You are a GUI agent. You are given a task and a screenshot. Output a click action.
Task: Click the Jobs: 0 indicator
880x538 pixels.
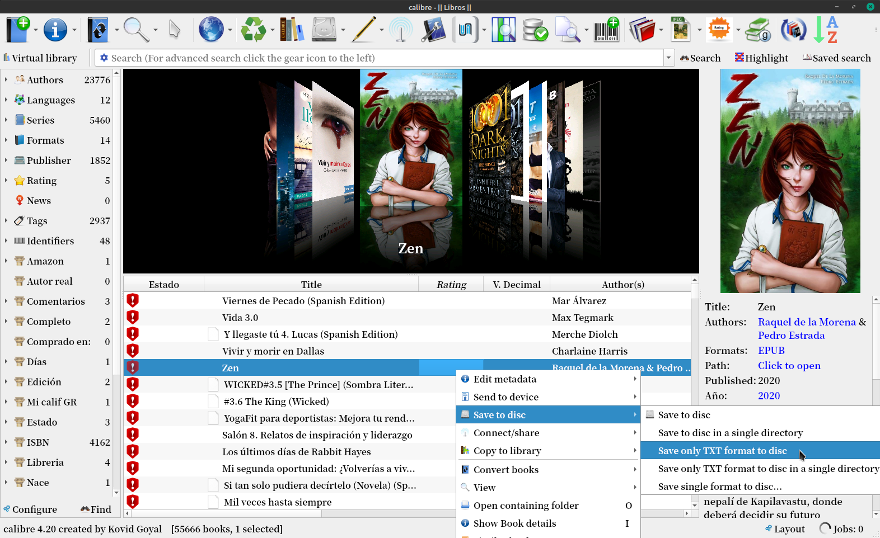pyautogui.click(x=841, y=528)
